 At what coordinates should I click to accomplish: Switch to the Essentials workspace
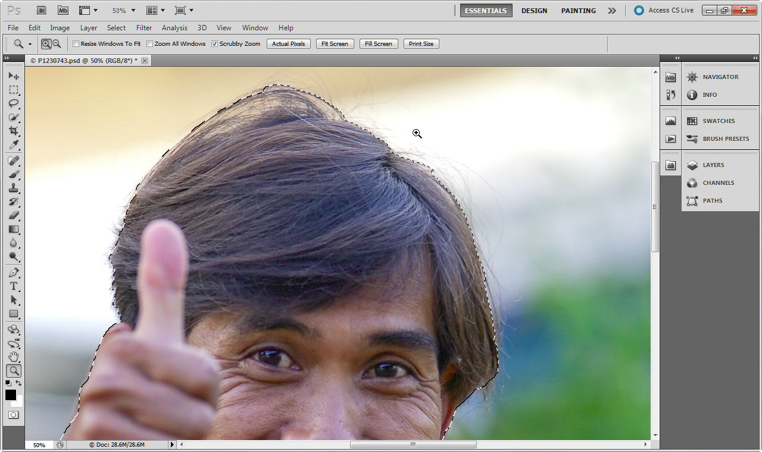coord(486,10)
